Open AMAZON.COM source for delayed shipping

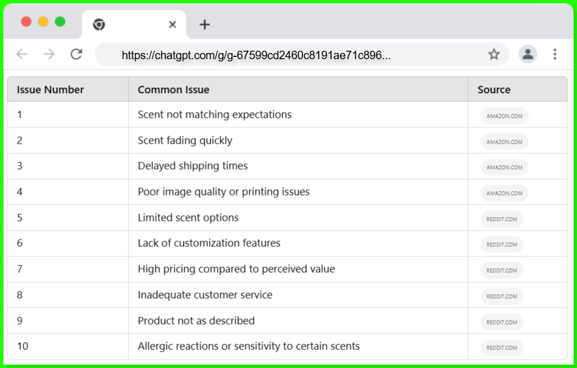tap(504, 167)
